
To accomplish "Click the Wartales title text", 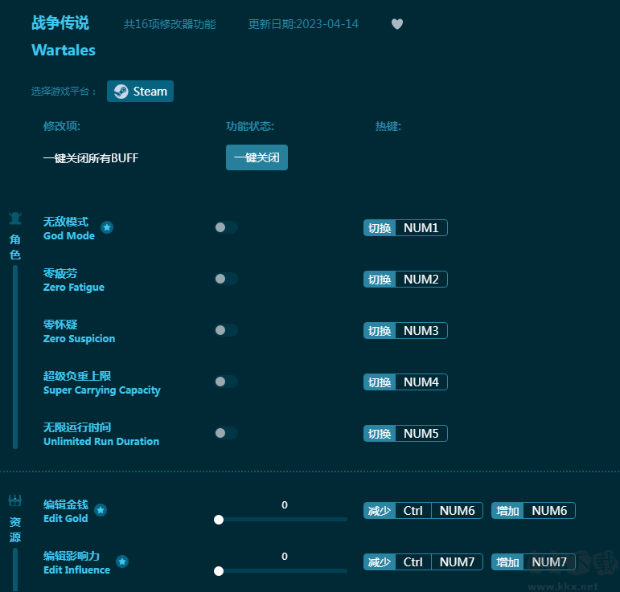I will tap(64, 50).
